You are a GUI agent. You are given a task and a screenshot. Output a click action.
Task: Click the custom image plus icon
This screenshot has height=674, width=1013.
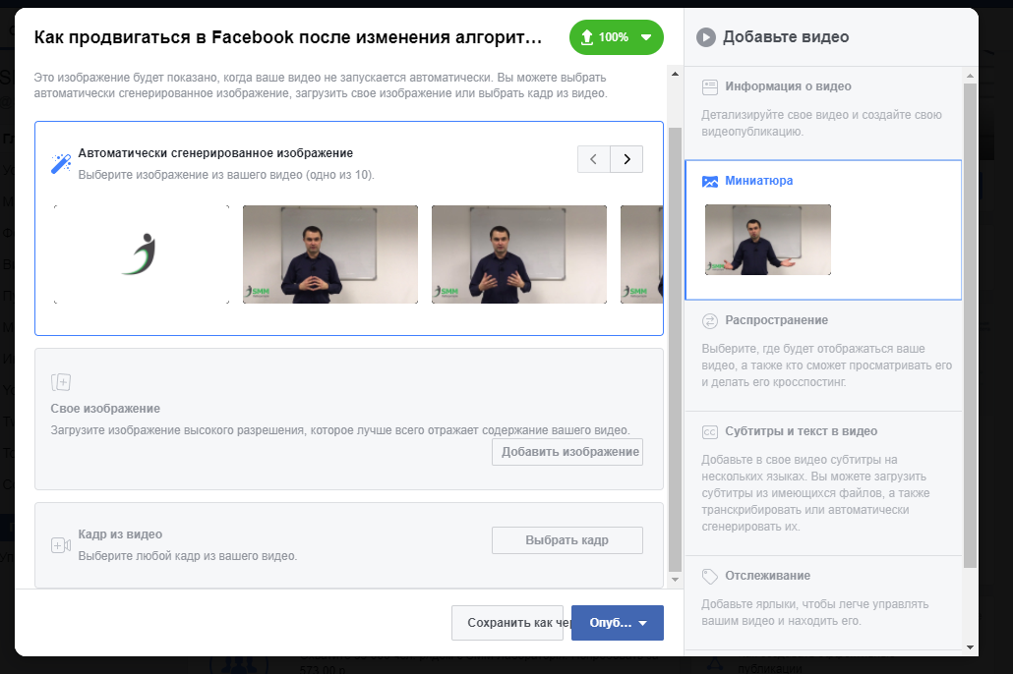pos(61,382)
